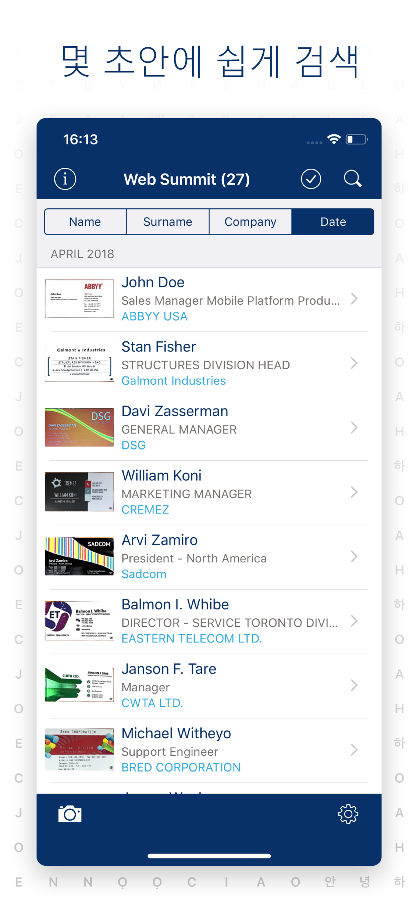Image resolution: width=416 pixels, height=902 pixels.
Task: Expand Michael Witheyo row chevron
Action: click(354, 750)
